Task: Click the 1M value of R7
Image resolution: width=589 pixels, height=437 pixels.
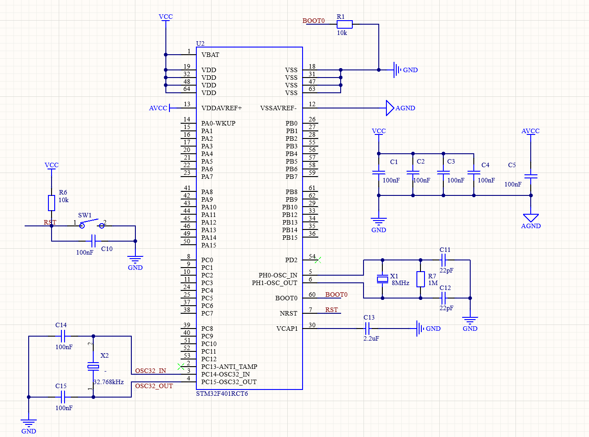Action: coord(433,283)
